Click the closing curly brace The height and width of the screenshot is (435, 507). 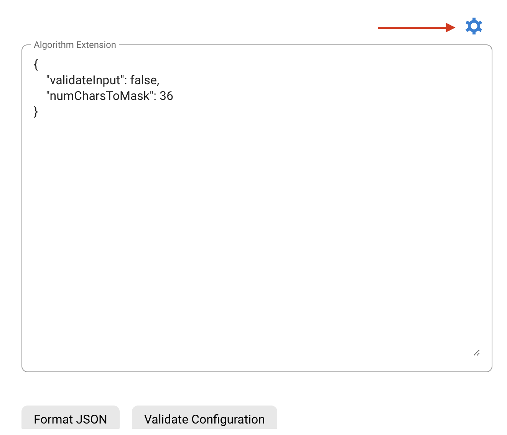coord(36,111)
